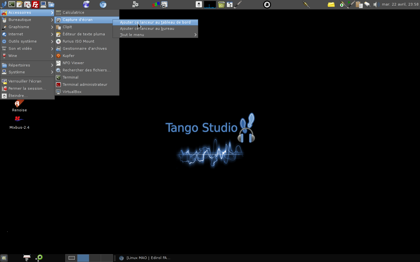Choose Ajouter ce lanceur au bureau
Viewport: 420px width, 262px height.
(147, 28)
